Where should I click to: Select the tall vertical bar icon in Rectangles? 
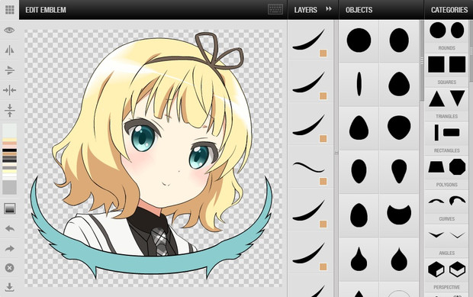coord(436,133)
